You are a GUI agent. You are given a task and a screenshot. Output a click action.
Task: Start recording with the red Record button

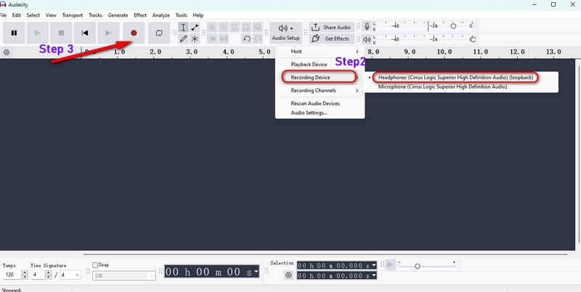tap(134, 33)
